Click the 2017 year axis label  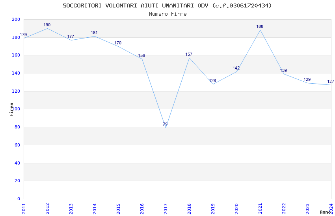pos(166,209)
